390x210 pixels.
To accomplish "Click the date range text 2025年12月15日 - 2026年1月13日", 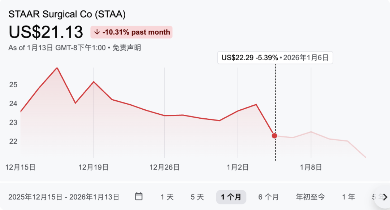I will tap(64, 197).
